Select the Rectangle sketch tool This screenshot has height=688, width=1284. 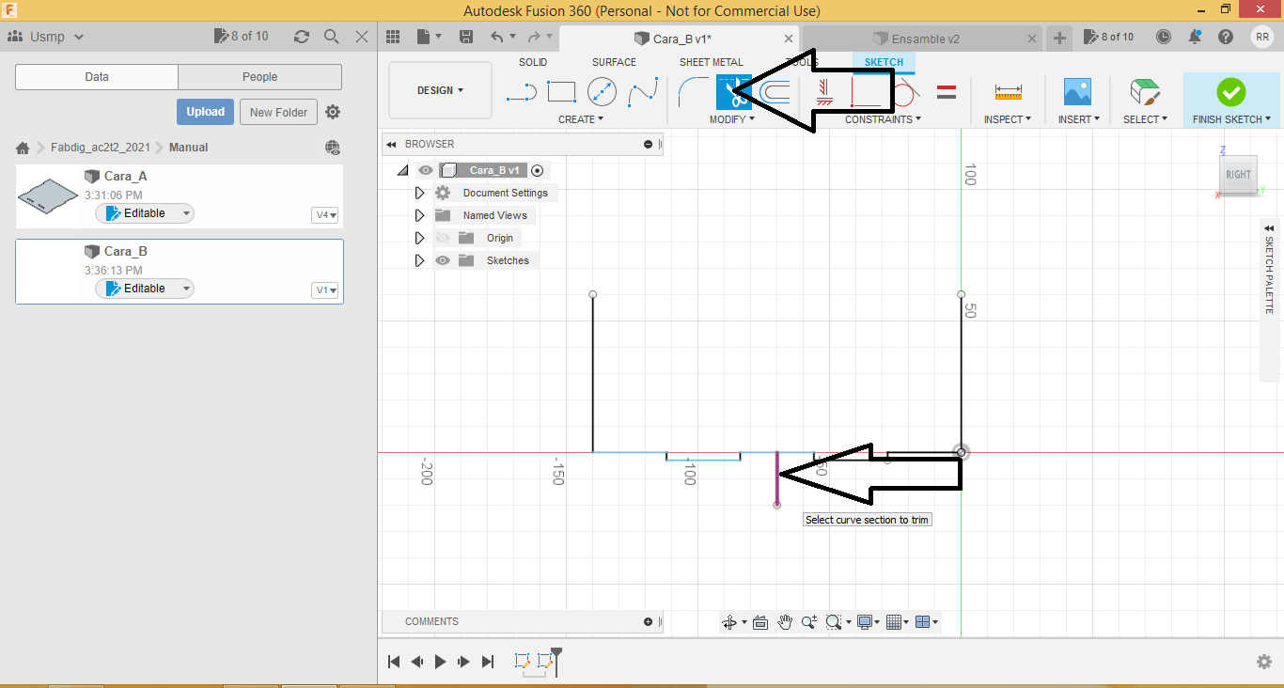click(561, 92)
